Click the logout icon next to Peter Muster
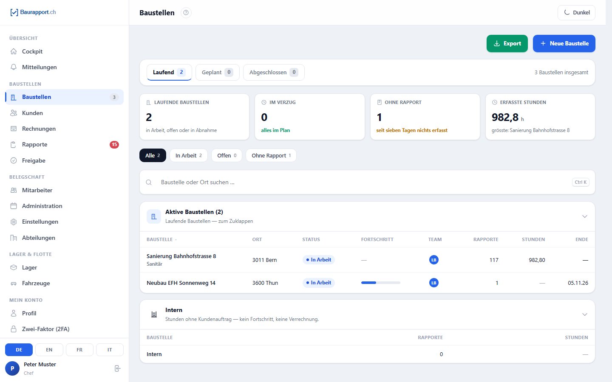The width and height of the screenshot is (612, 382). (x=118, y=368)
